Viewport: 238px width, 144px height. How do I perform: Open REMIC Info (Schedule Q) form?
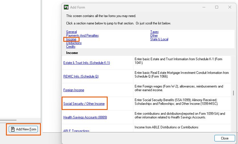point(81,76)
